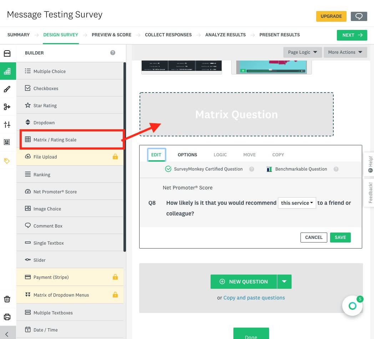
Task: Select the paintbrush Design panel icon
Action: [x=8, y=88]
